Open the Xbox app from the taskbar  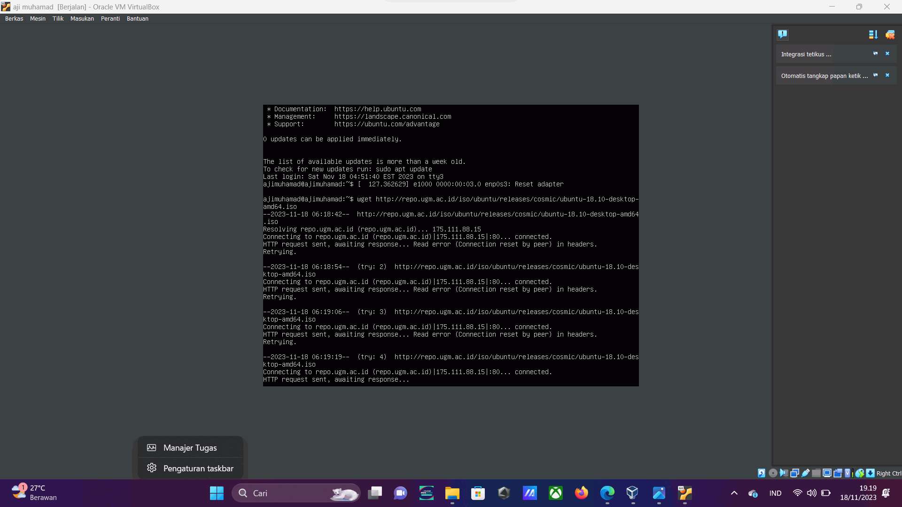(x=555, y=493)
